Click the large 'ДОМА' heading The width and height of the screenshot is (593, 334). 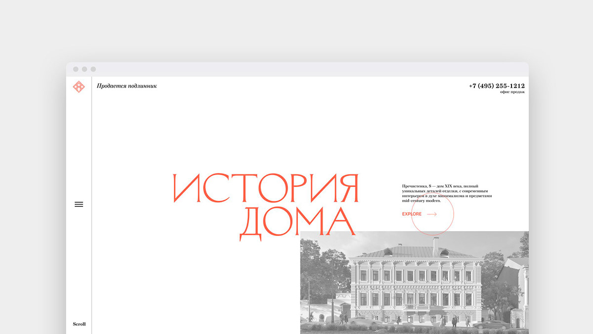click(297, 224)
